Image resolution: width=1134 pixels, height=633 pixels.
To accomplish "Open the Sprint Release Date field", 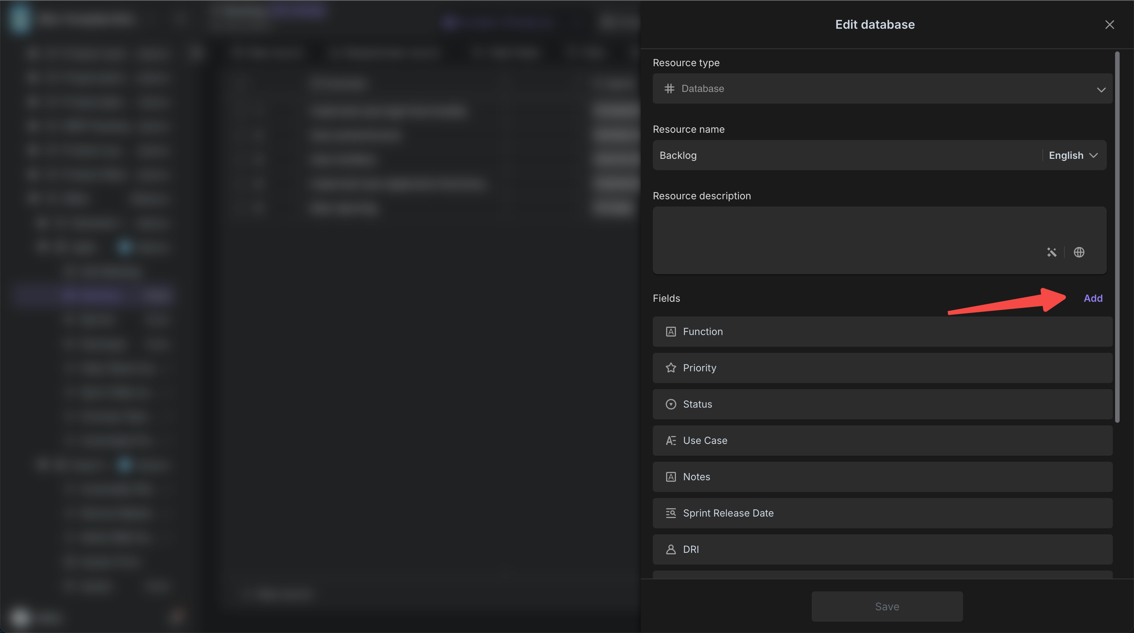I will (882, 513).
